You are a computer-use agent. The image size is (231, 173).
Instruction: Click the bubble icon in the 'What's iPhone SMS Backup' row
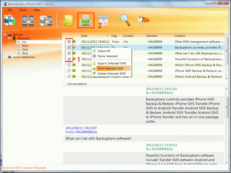pos(74,65)
